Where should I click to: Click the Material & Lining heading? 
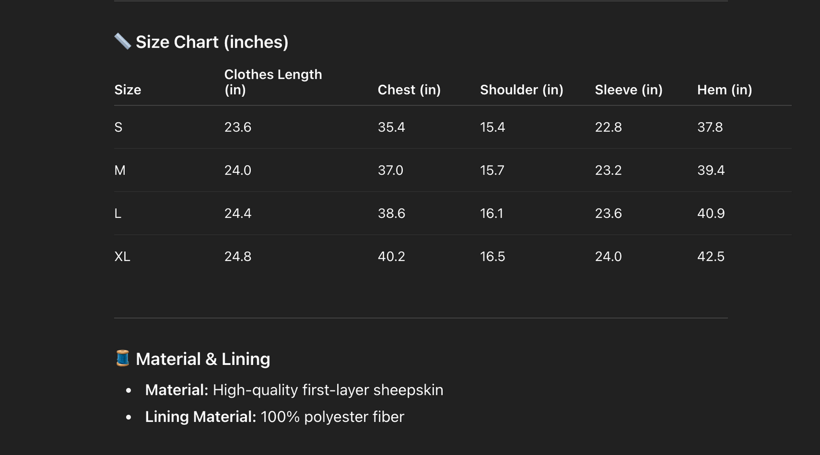click(x=203, y=359)
